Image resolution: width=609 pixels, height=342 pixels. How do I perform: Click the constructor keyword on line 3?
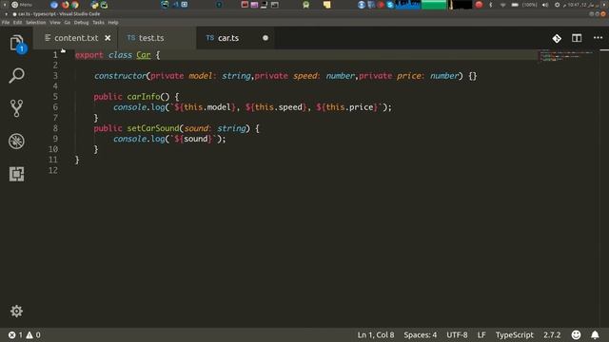click(120, 76)
